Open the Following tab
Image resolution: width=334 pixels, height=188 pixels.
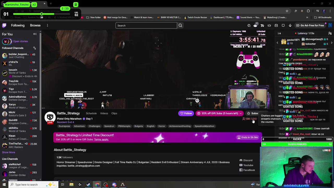[18, 25]
